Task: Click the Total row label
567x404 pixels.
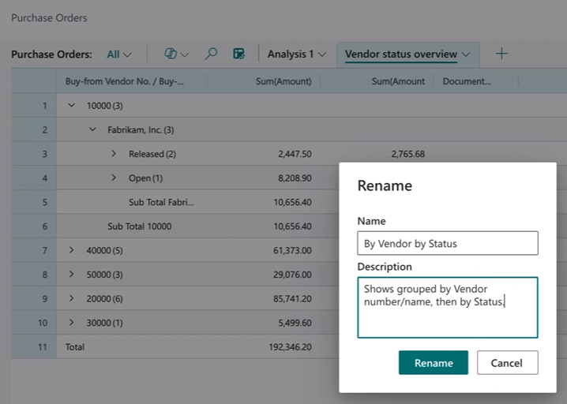Action: pyautogui.click(x=75, y=347)
